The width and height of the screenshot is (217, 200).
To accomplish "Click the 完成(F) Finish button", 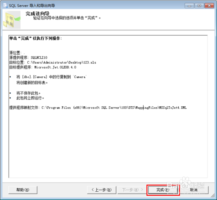I will (163, 190).
